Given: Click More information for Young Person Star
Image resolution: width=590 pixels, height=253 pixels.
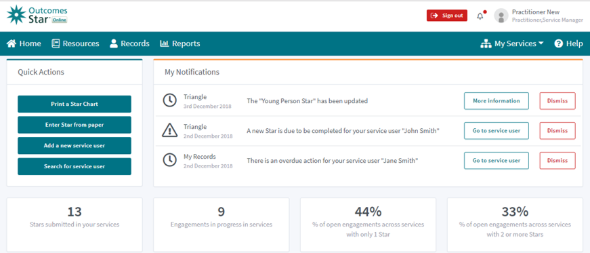Looking at the screenshot, I should pos(497,100).
